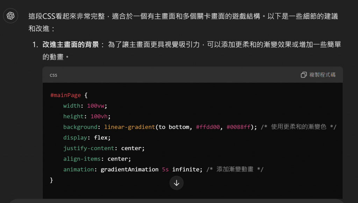Click the #ffdd00 color value in the code

click(208, 127)
